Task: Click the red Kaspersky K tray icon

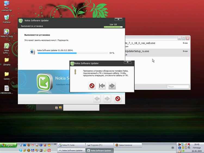Action: pyautogui.click(x=189, y=144)
